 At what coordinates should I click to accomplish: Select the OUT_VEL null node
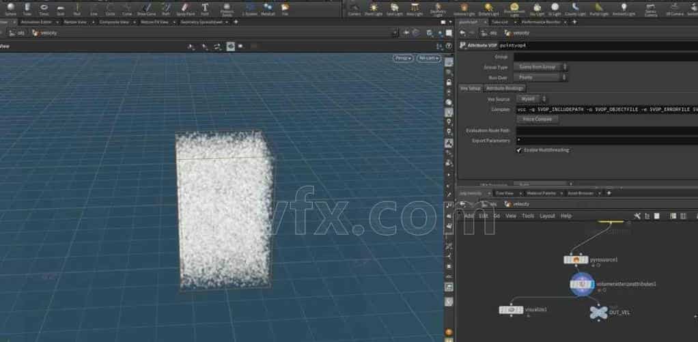[598, 311]
